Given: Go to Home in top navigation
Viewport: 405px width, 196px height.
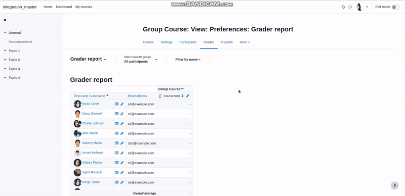Looking at the screenshot, I should pyautogui.click(x=48, y=7).
